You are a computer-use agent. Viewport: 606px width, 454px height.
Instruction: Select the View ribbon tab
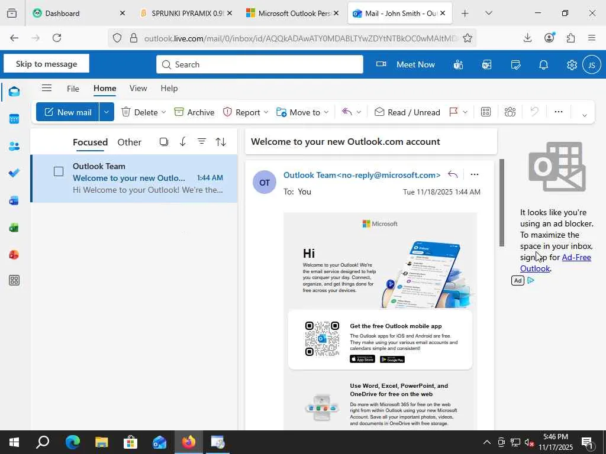[138, 88]
